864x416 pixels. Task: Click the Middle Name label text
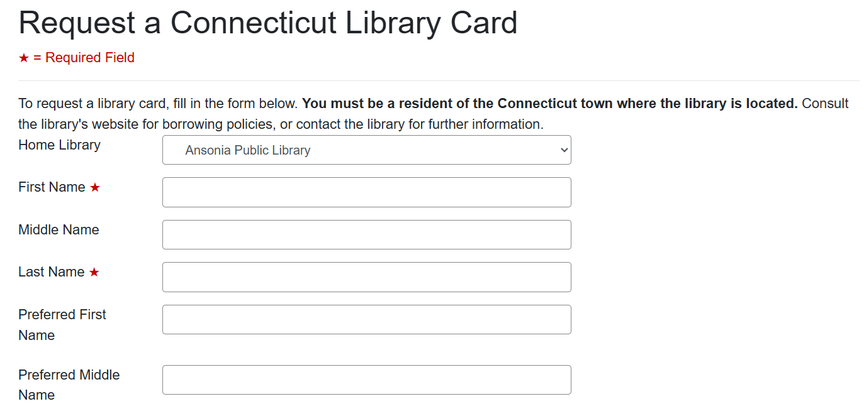point(59,230)
